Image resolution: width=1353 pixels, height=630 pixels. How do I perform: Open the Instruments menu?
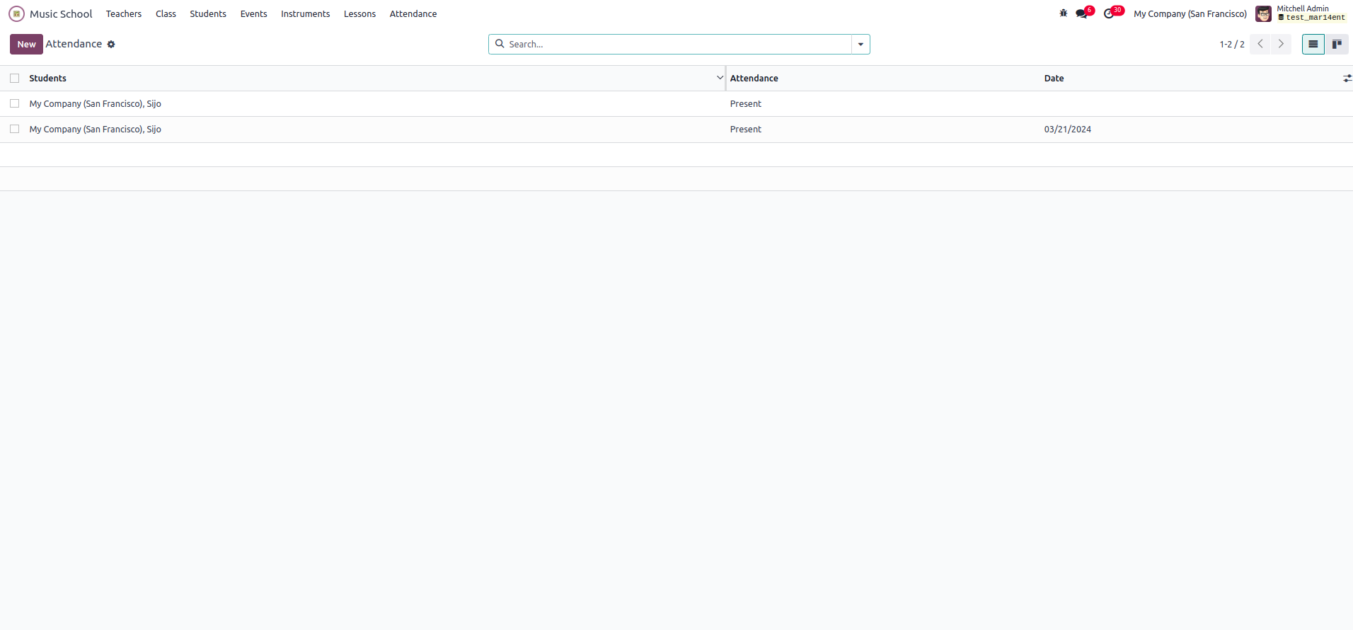pos(305,14)
